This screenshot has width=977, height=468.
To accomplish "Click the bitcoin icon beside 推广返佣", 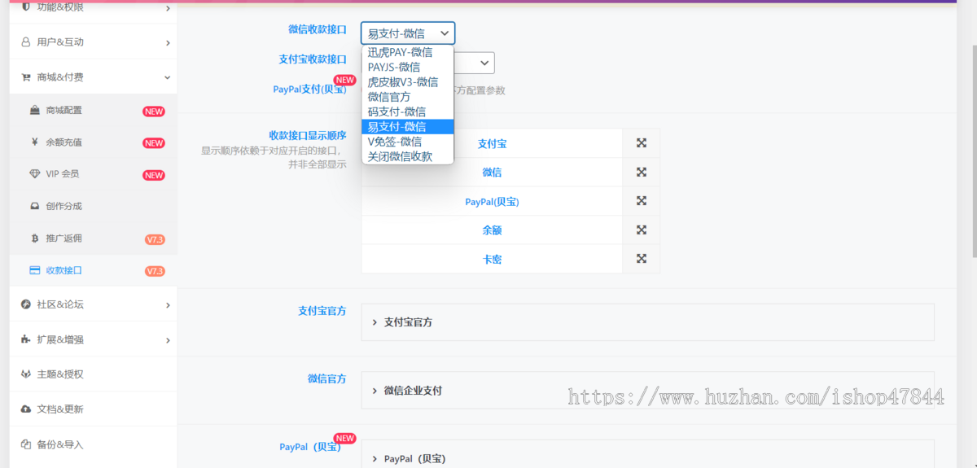I will tap(35, 238).
